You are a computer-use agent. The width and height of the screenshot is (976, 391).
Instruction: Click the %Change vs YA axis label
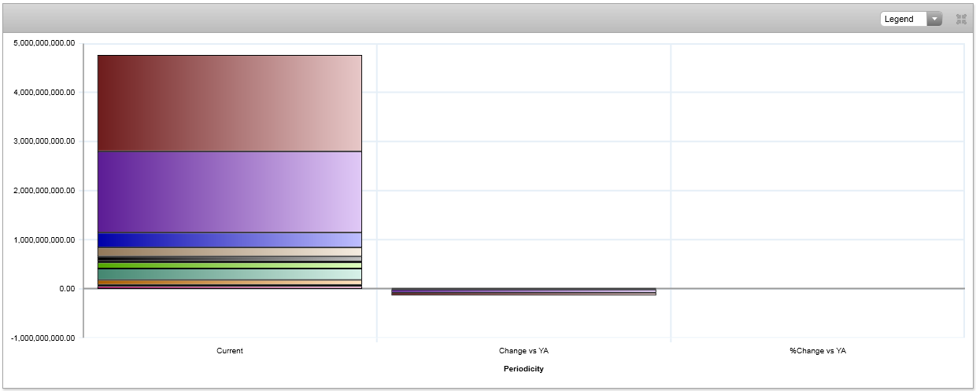[818, 351]
